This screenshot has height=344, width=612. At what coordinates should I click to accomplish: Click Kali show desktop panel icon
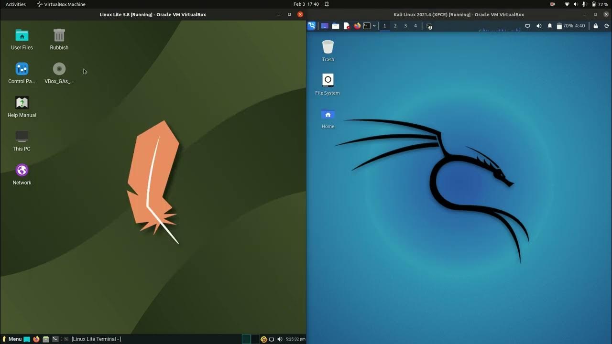[325, 26]
